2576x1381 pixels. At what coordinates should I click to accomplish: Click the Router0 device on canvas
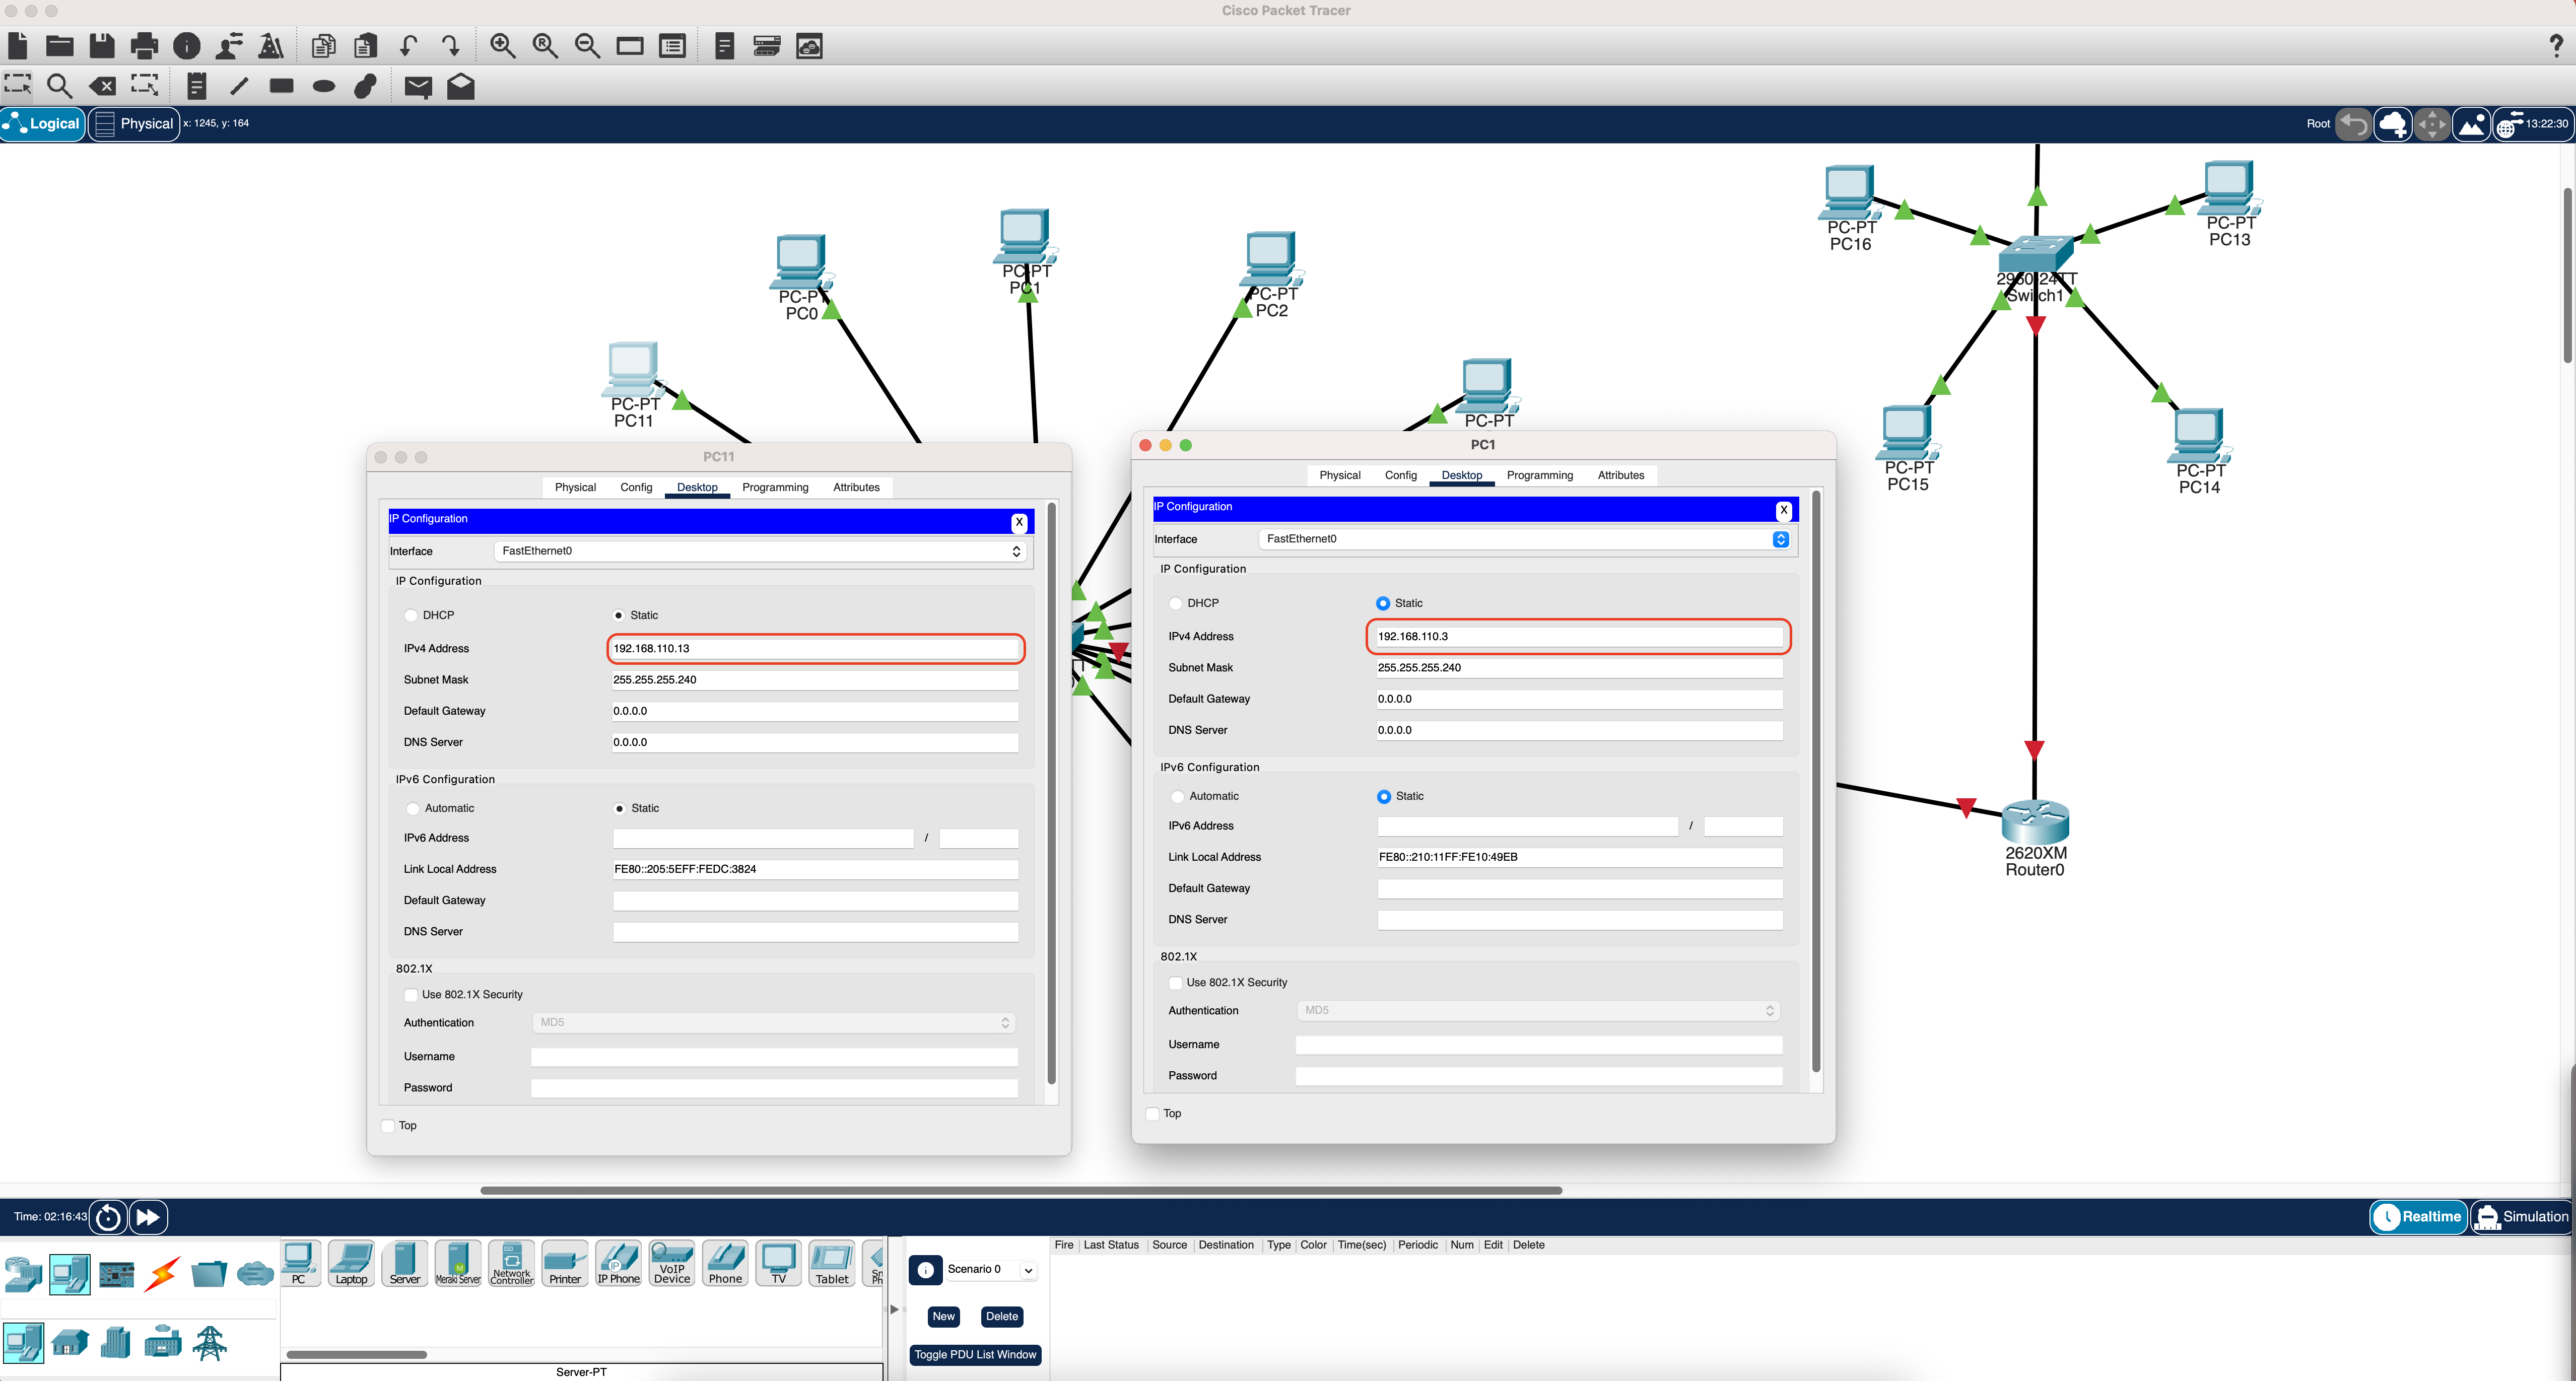[x=2034, y=823]
